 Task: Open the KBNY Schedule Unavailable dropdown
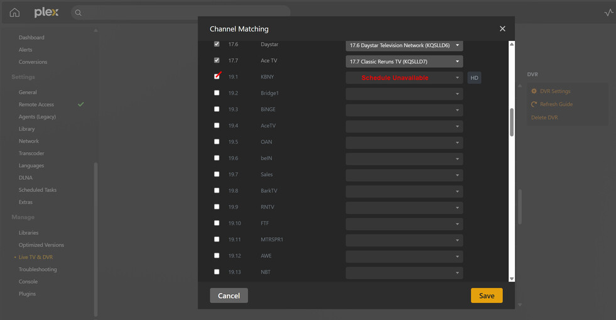click(x=404, y=78)
